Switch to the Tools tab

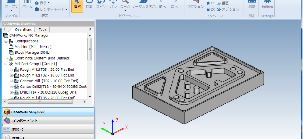coord(43,30)
